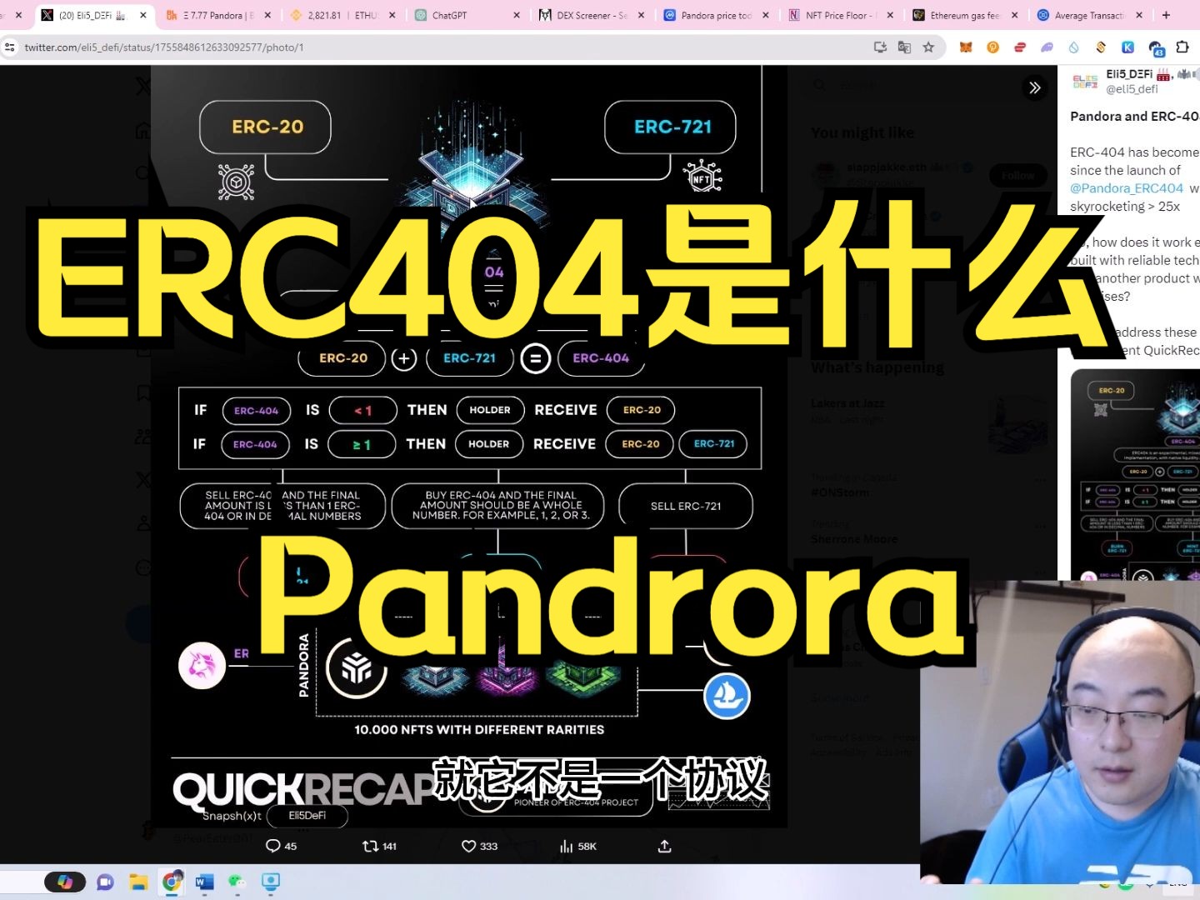Click the install app icon in address bar
Screen dimensions: 1200x900
pos(880,47)
